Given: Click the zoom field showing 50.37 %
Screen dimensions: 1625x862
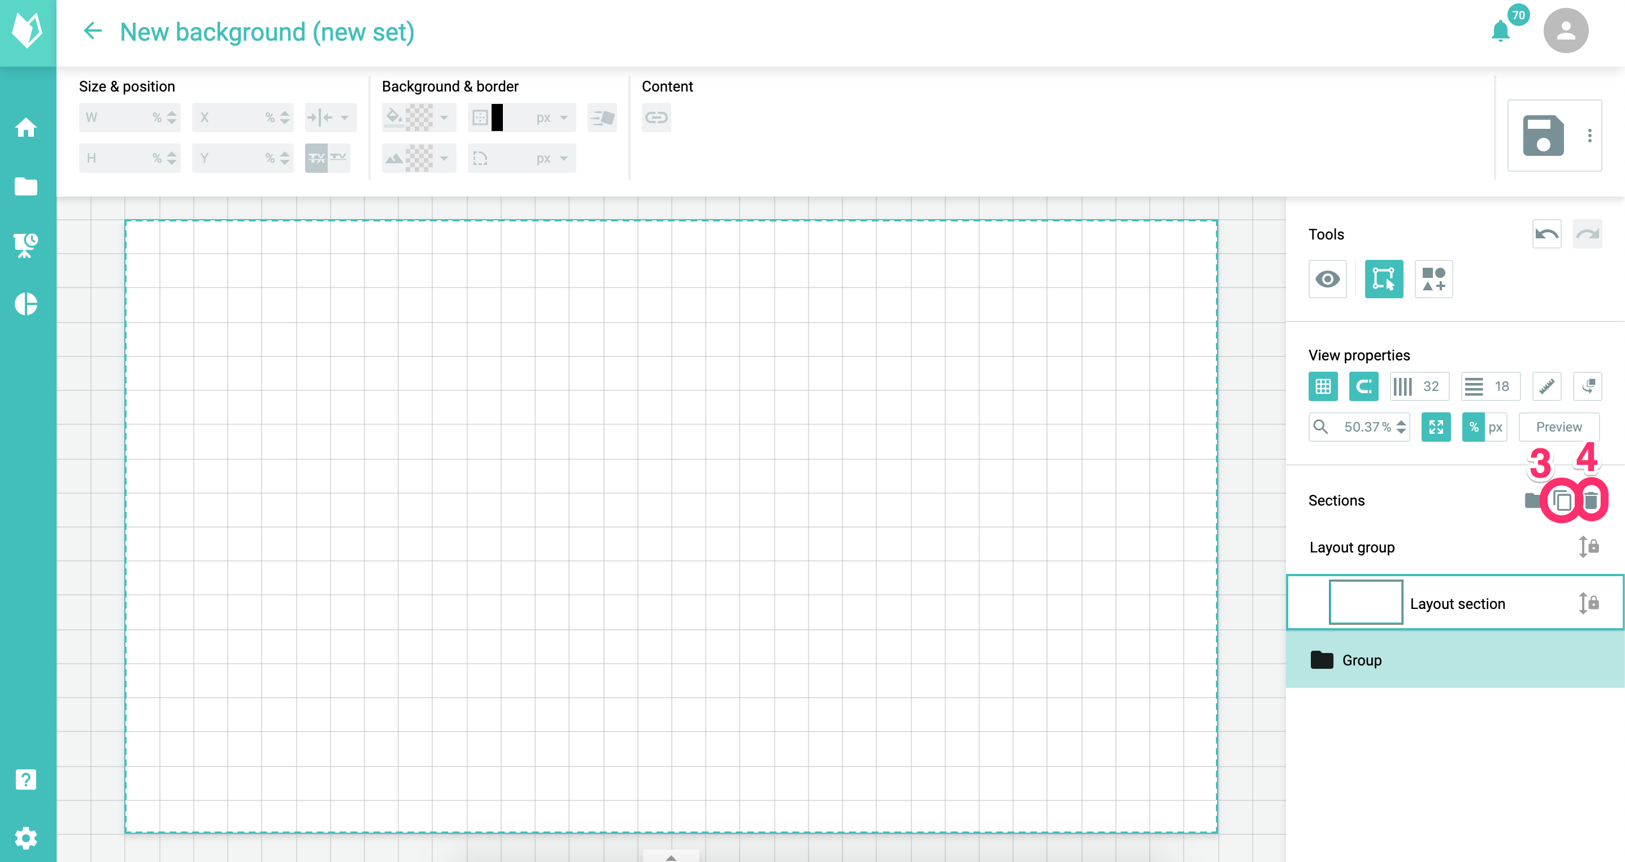Looking at the screenshot, I should coord(1359,427).
